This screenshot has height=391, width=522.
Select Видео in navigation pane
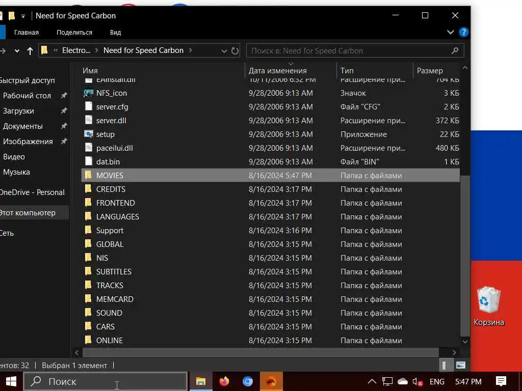[14, 157]
